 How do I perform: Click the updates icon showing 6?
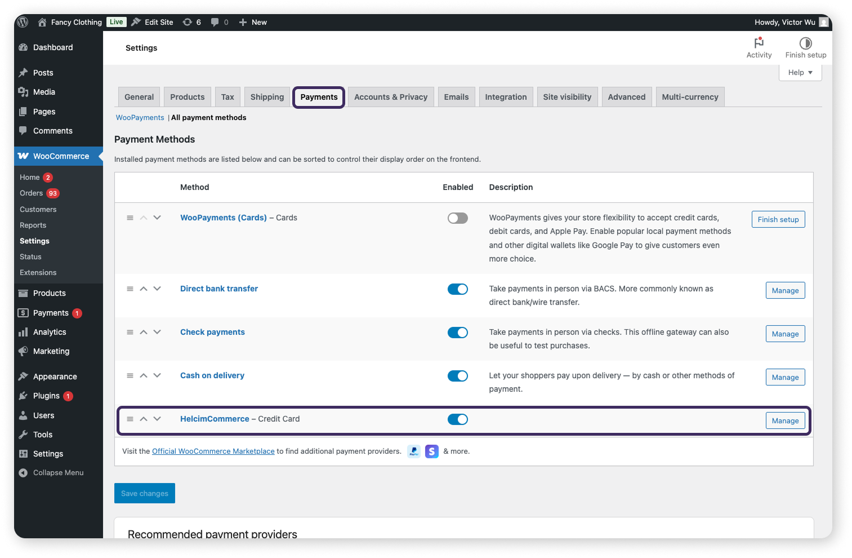(x=187, y=22)
